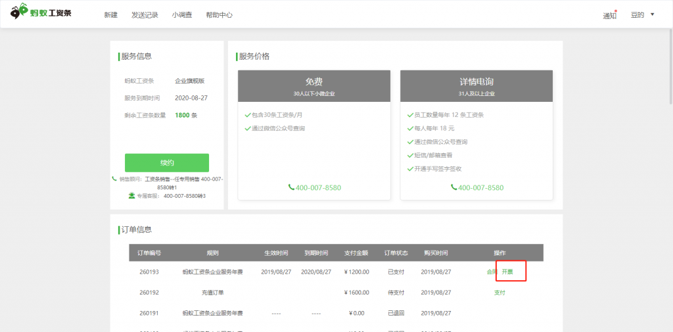The height and width of the screenshot is (332, 673).
Task: Open the 通知 notifications link
Action: (609, 16)
